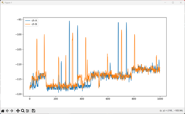Activate the Pan/Move axes tool

coord(18,111)
